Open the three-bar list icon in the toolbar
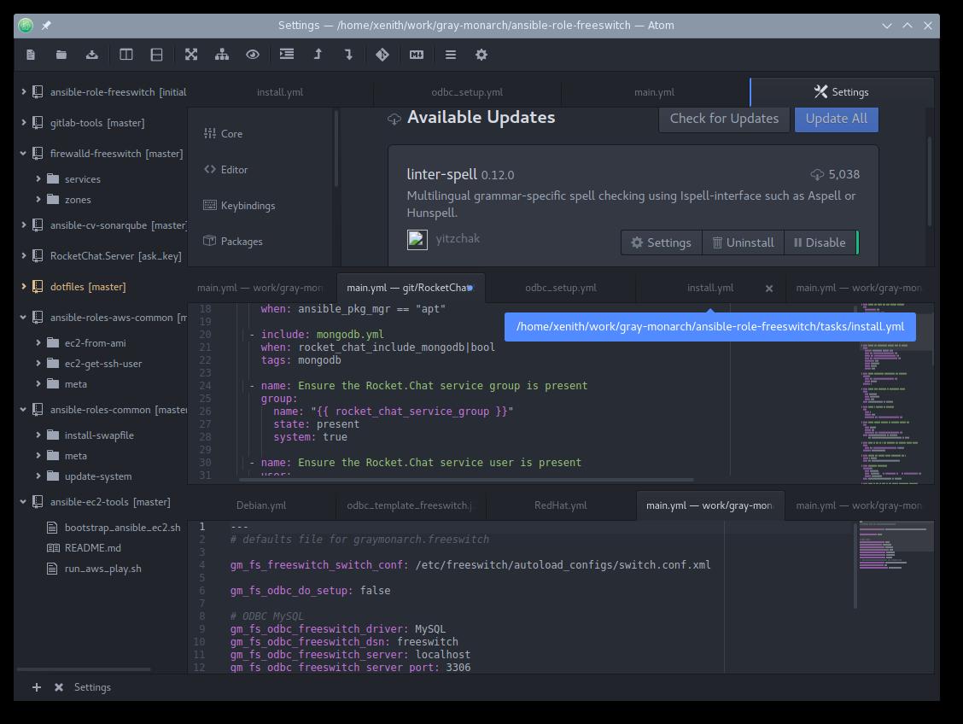 (x=451, y=55)
